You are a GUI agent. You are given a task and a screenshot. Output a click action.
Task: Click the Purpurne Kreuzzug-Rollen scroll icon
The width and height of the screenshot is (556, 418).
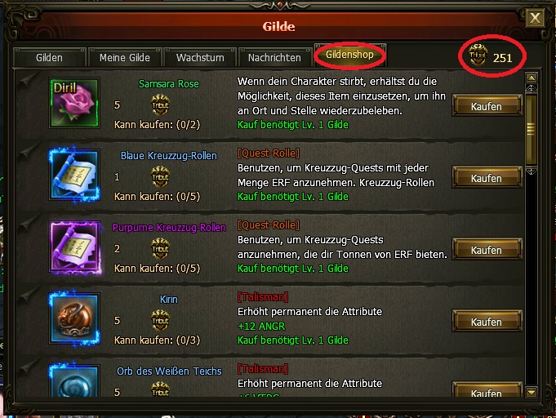point(75,247)
